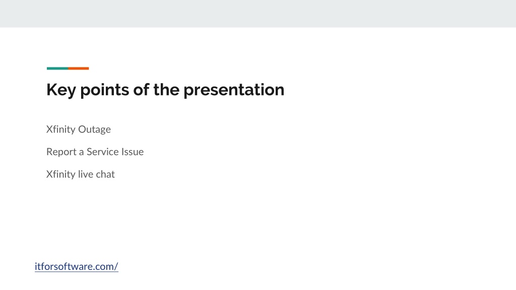Click the word 'Outage' in the first bullet
The height and width of the screenshot is (290, 516).
click(94, 129)
